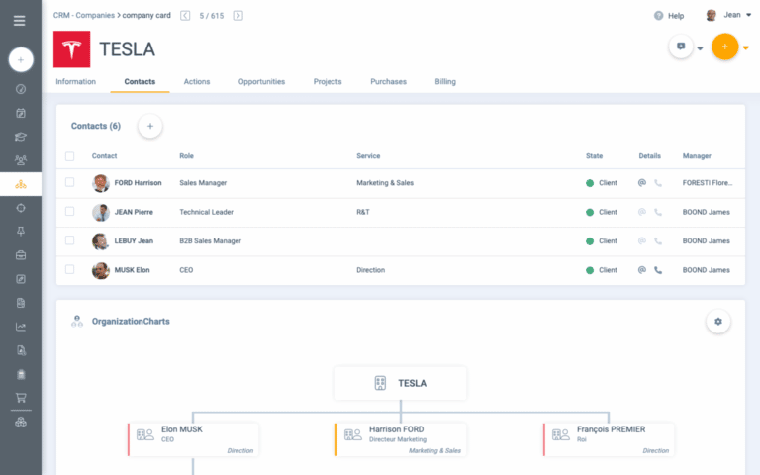
Task: Open the line chart reporting icon in sidebar
Action: tap(21, 327)
